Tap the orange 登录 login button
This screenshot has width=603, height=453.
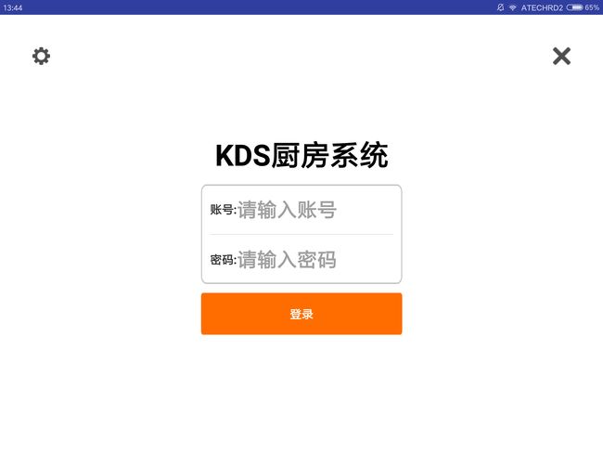pos(301,314)
